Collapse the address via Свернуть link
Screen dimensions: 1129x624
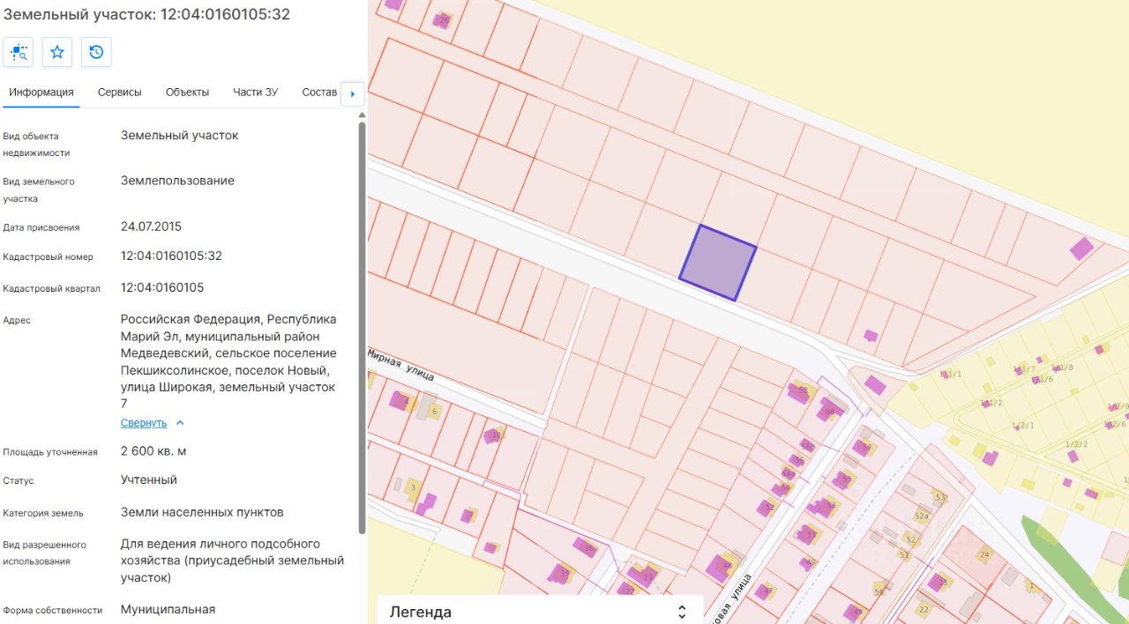pyautogui.click(x=144, y=423)
